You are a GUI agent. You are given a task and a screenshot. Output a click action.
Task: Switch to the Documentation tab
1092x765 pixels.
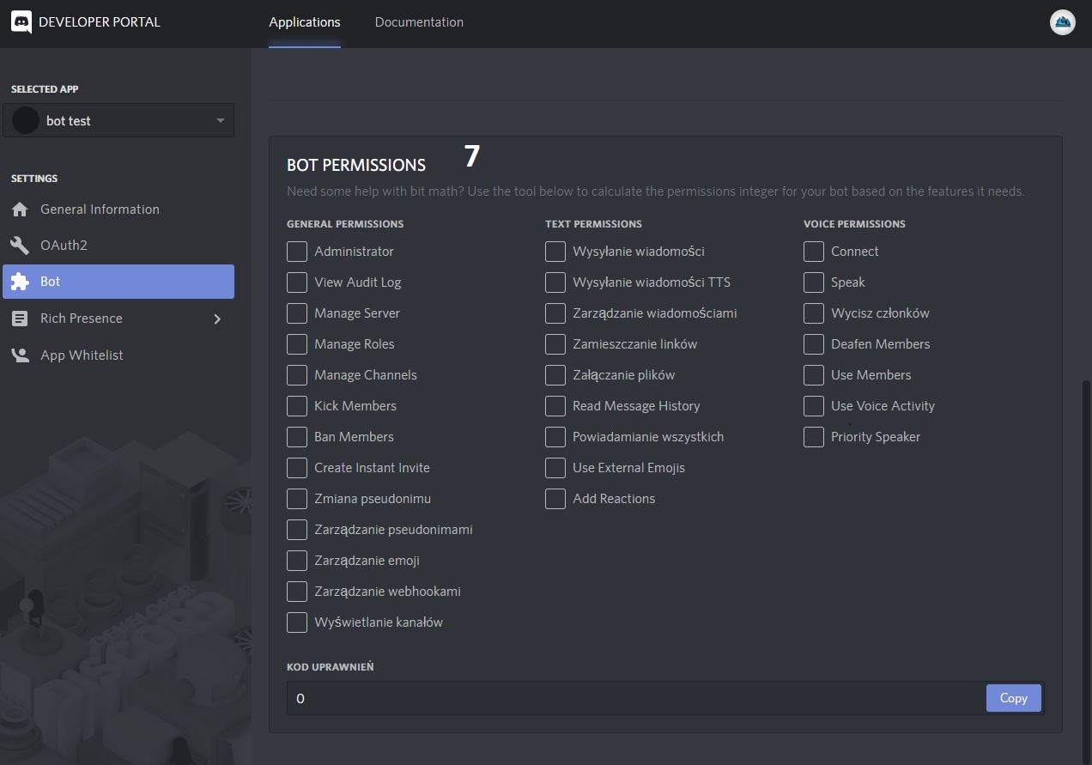(419, 22)
